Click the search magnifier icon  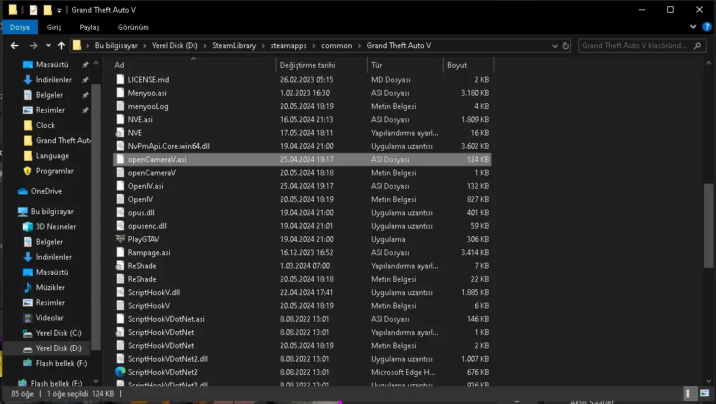point(697,46)
